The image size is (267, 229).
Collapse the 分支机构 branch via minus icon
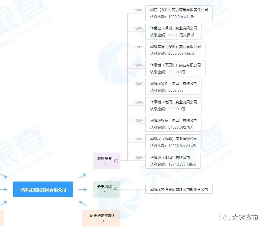tap(116, 189)
